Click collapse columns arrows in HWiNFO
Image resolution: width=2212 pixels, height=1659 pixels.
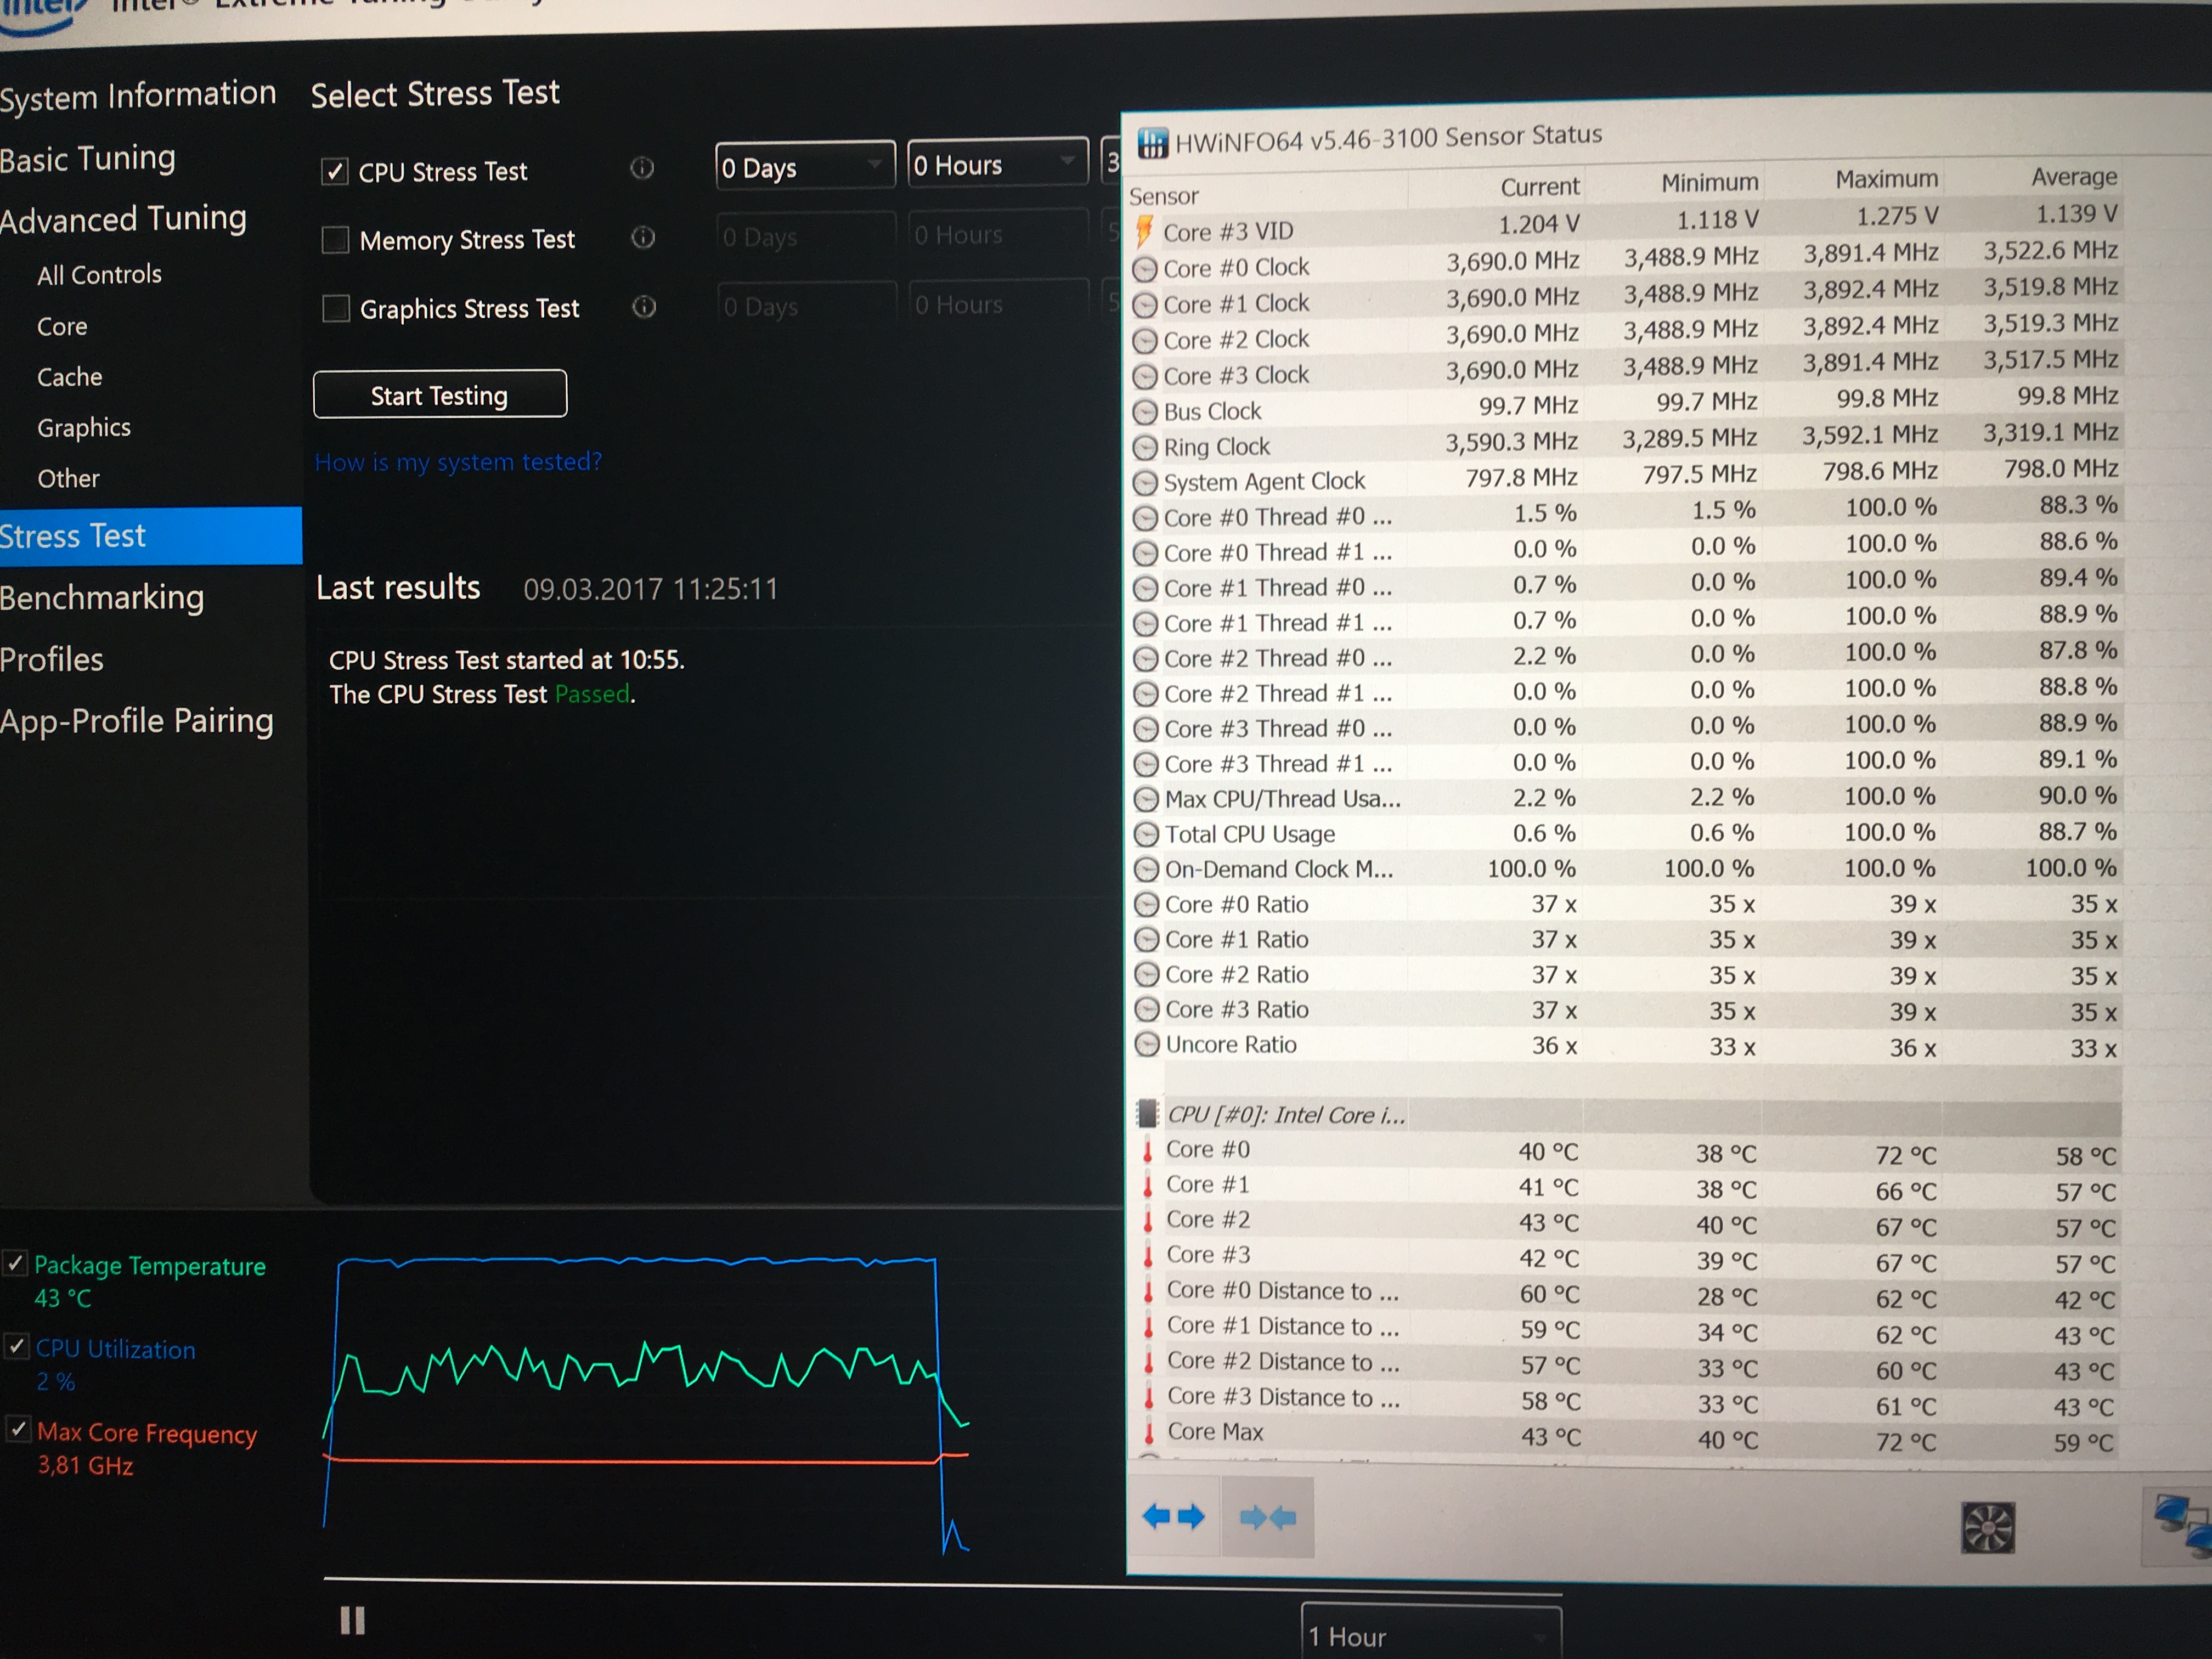coord(1267,1518)
